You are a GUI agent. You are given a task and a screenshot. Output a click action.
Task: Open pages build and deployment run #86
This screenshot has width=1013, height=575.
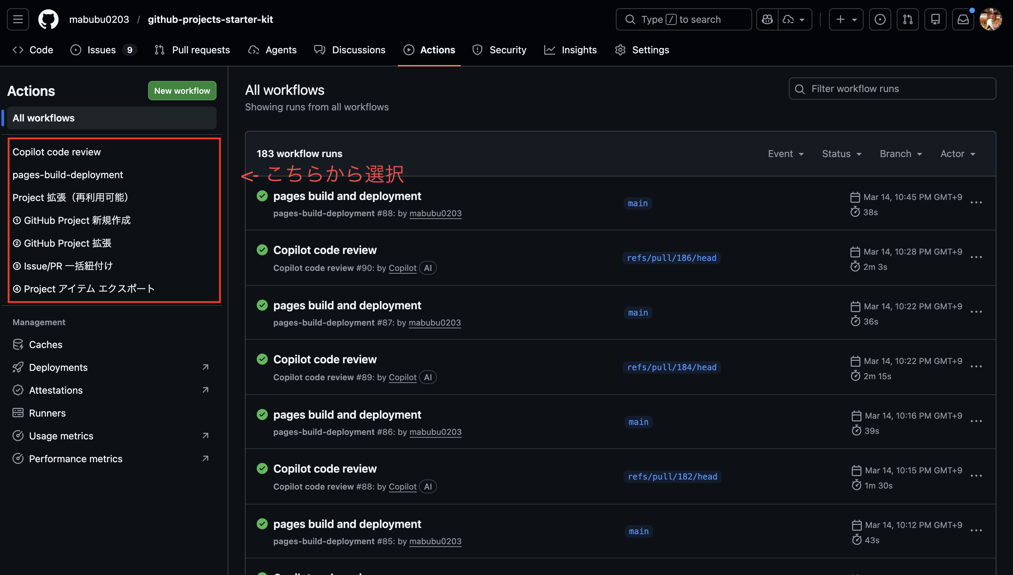point(347,415)
